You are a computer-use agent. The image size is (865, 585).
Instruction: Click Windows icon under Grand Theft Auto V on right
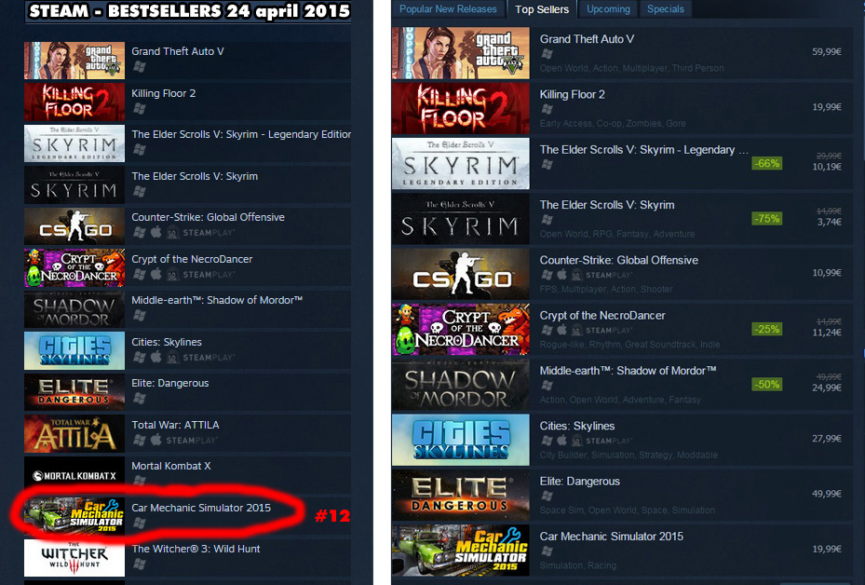click(547, 54)
